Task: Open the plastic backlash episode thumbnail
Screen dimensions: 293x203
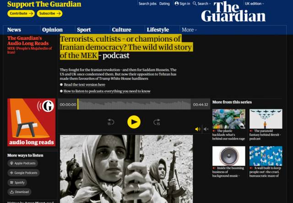Action: (229, 119)
